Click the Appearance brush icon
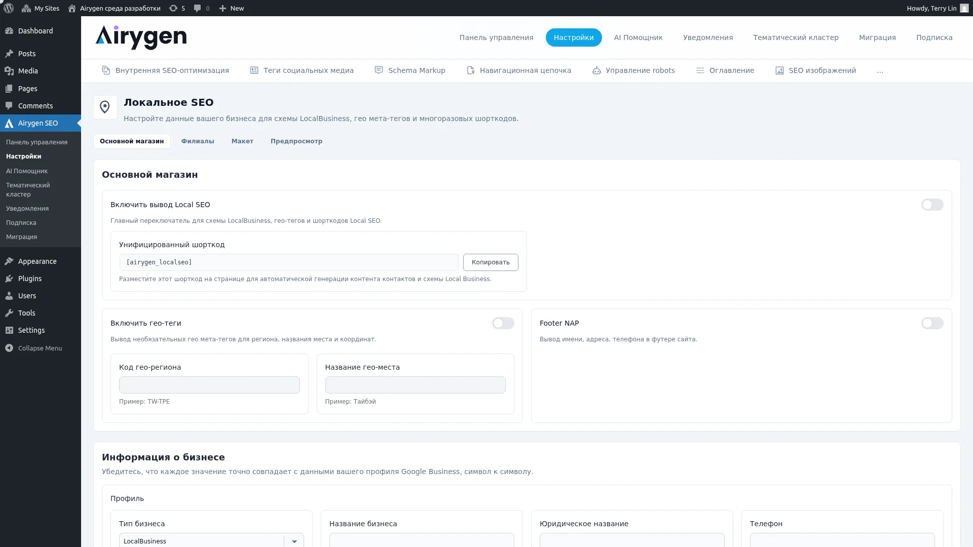The width and height of the screenshot is (973, 547). pyautogui.click(x=9, y=261)
